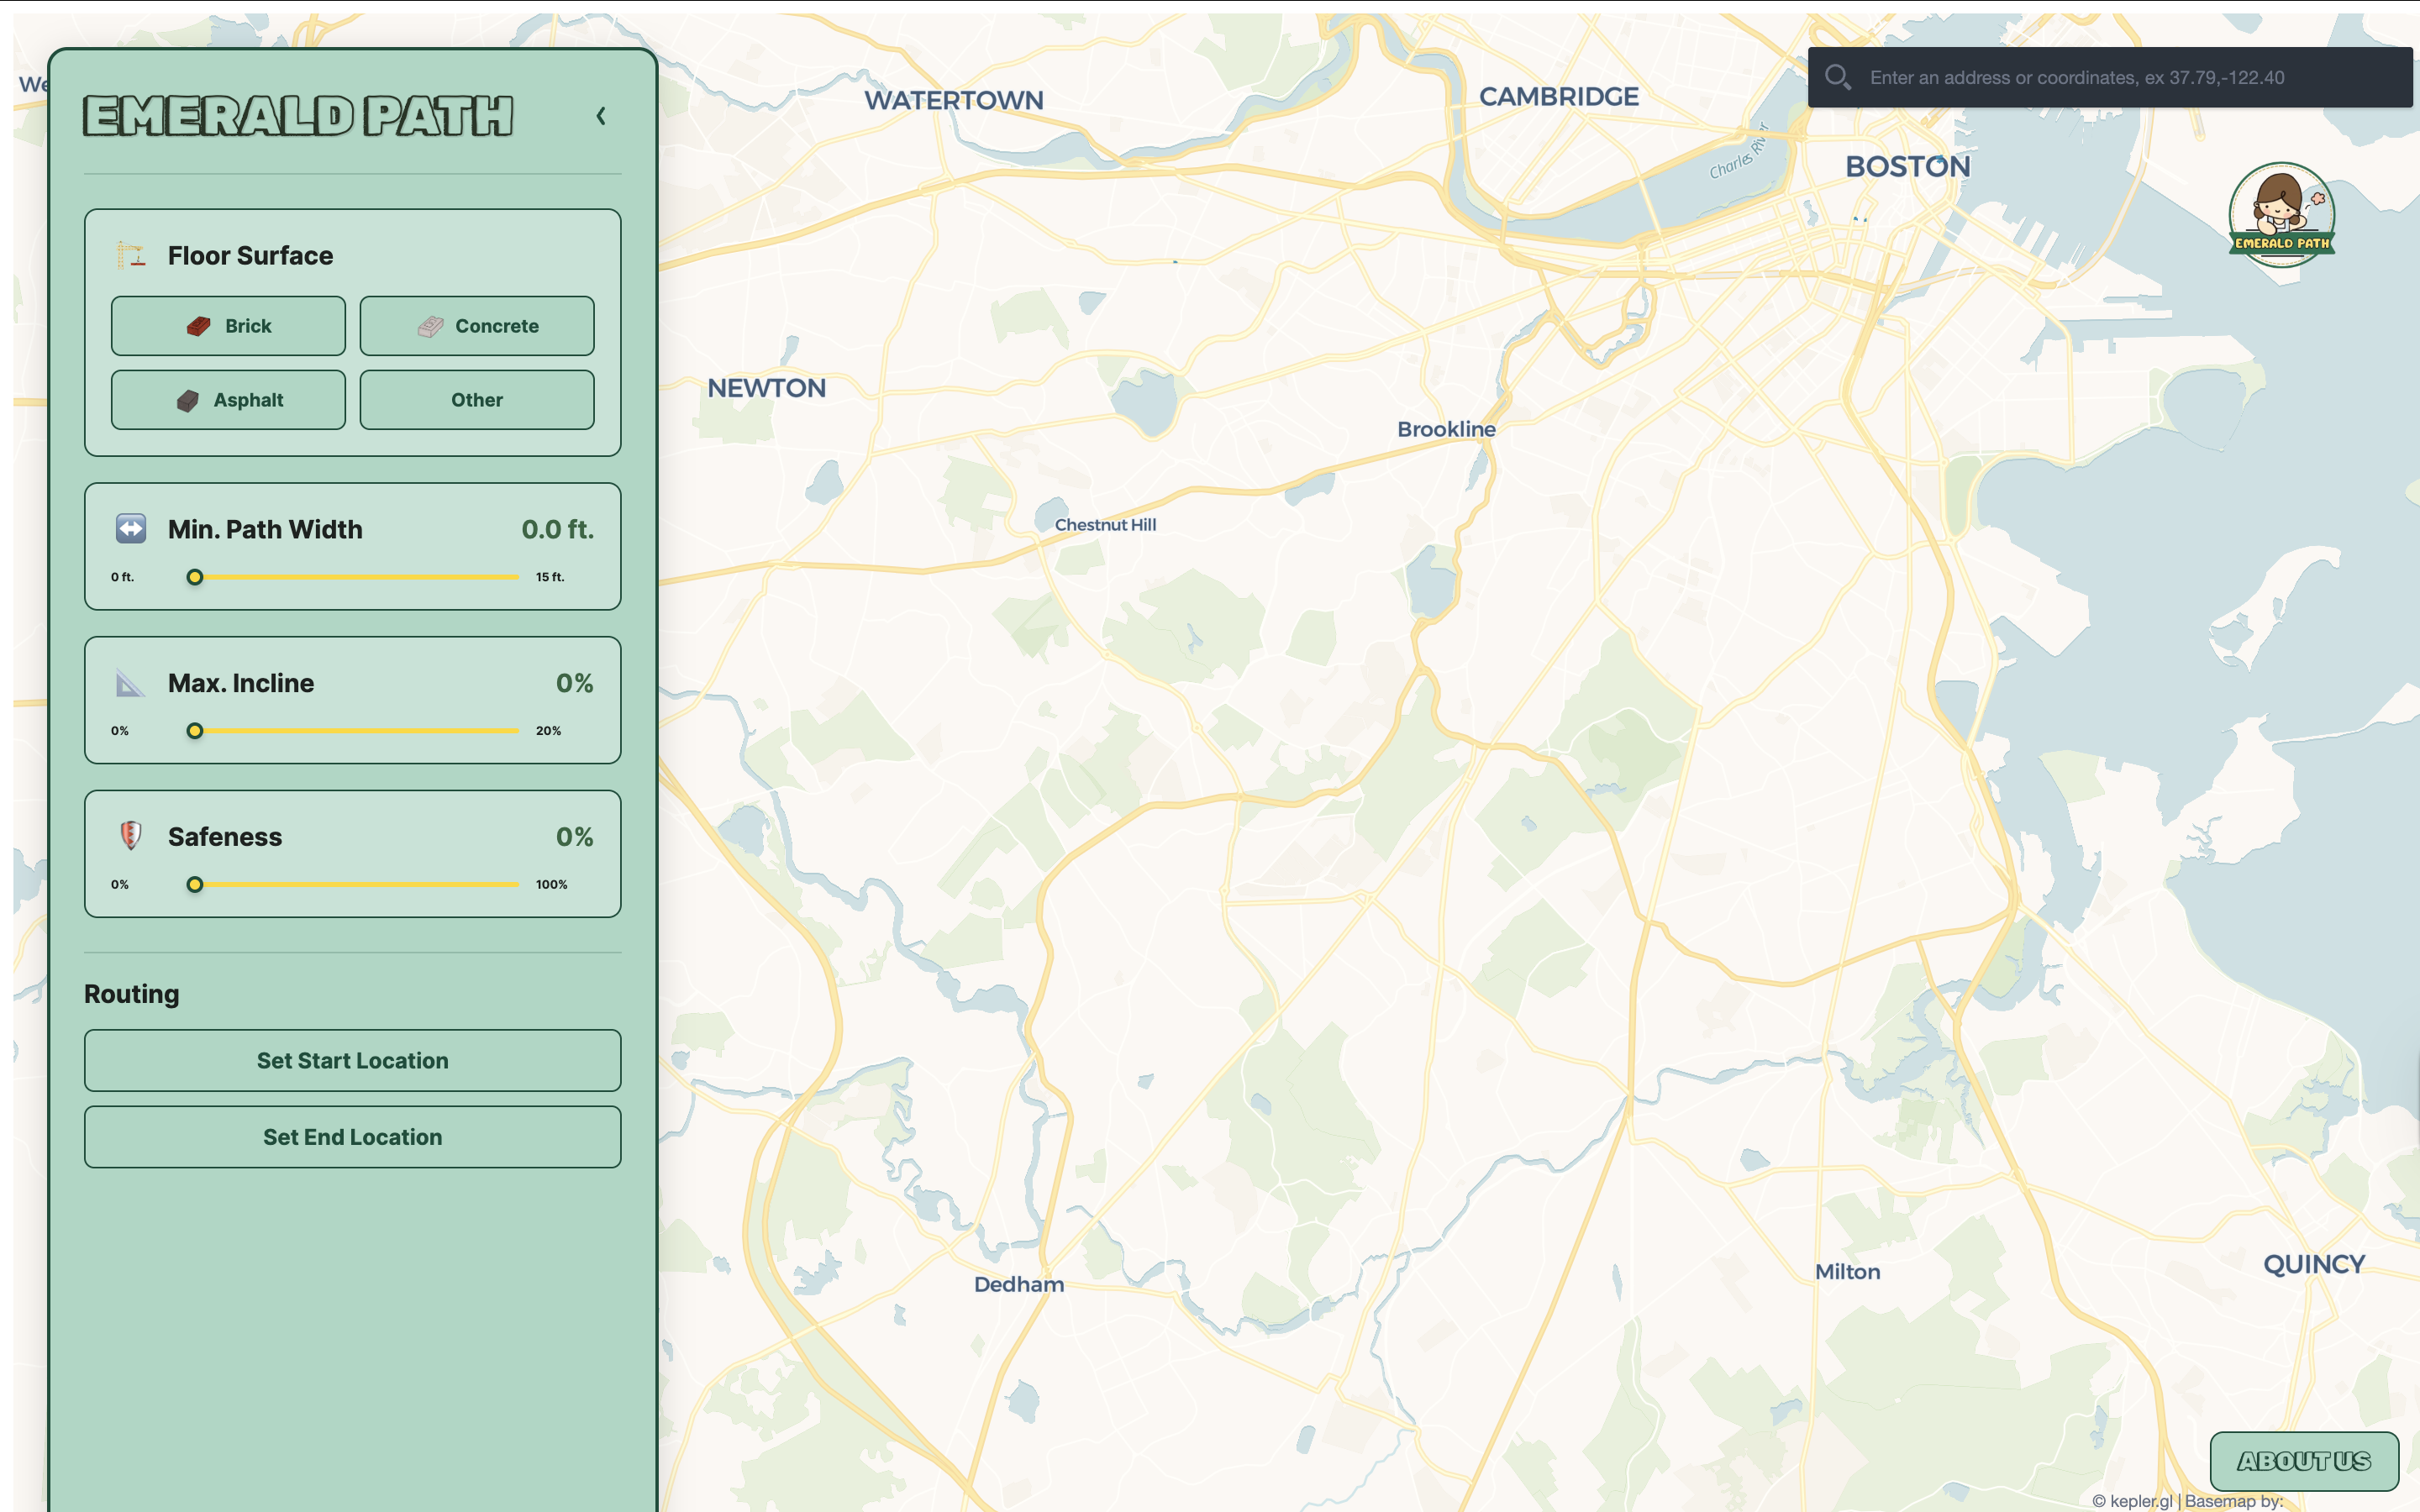Screen dimensions: 2420x1512
Task: Click the concrete block icon
Action: pos(430,326)
